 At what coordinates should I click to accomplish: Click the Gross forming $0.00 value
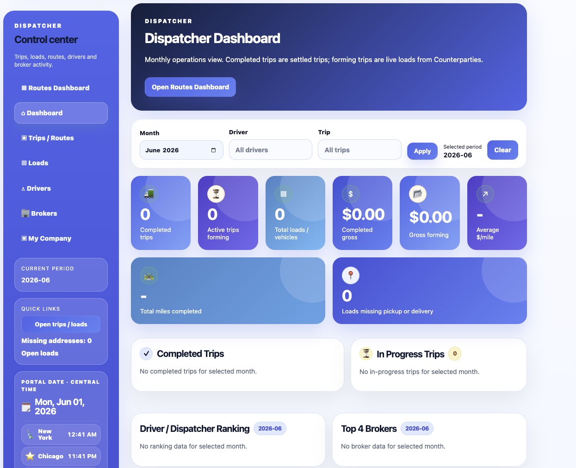click(430, 217)
